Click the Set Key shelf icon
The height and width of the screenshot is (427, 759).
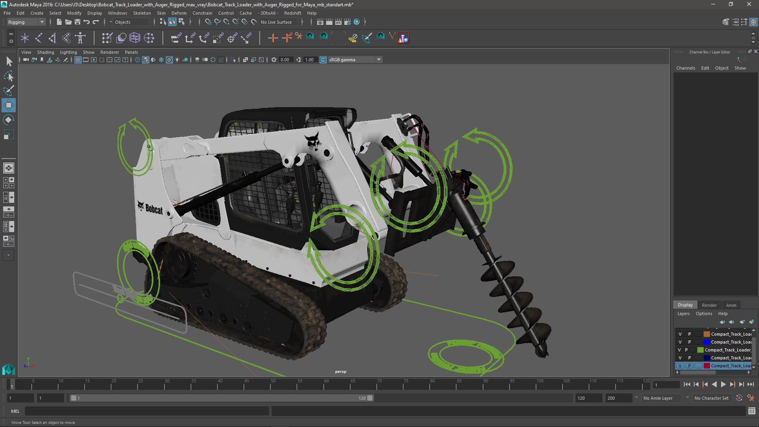pyautogui.click(x=273, y=38)
